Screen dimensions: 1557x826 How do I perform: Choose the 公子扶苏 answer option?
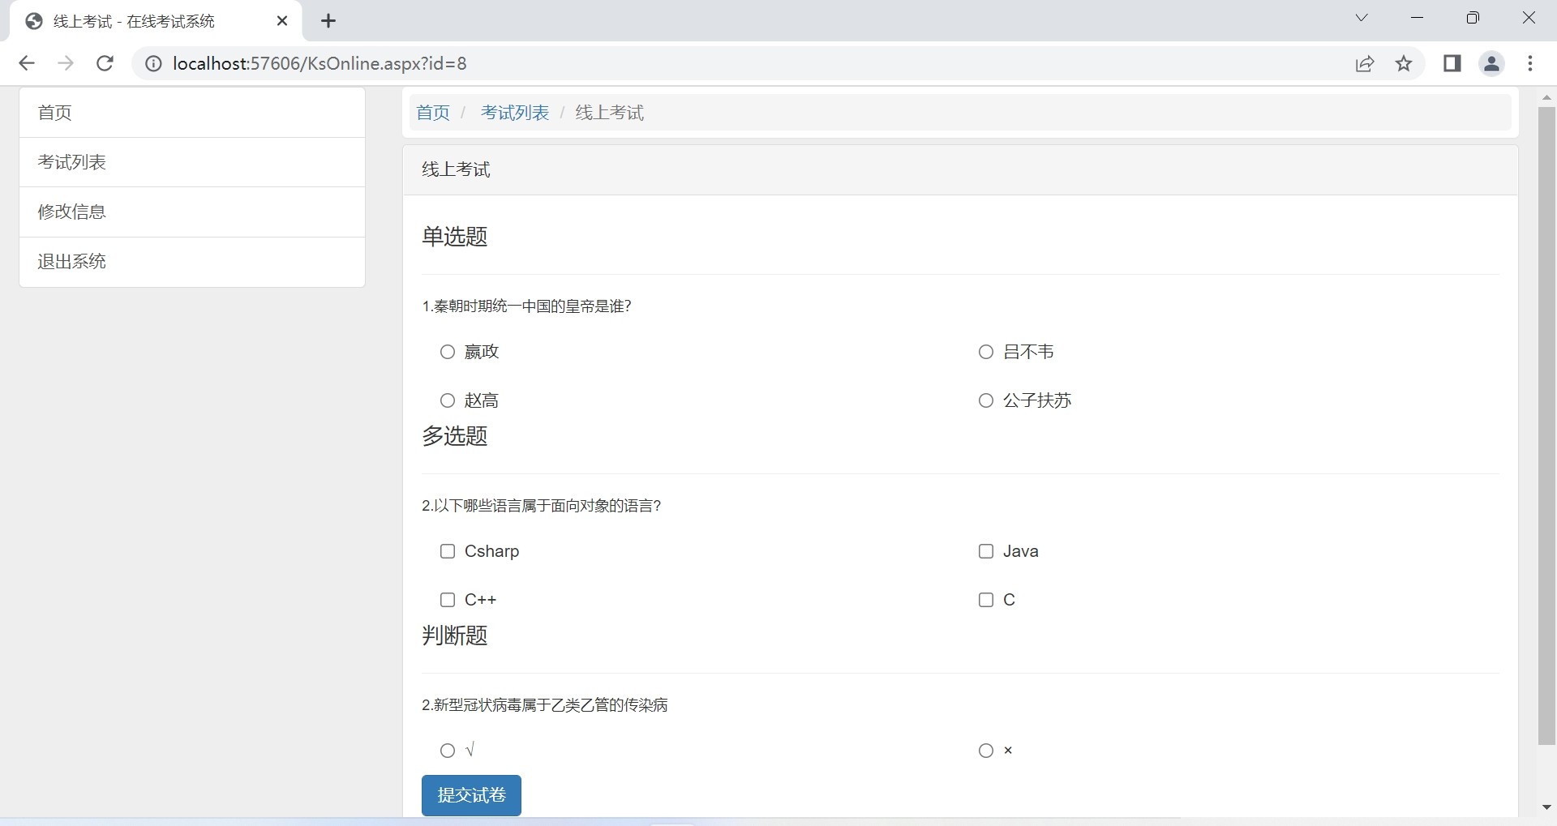click(x=986, y=400)
